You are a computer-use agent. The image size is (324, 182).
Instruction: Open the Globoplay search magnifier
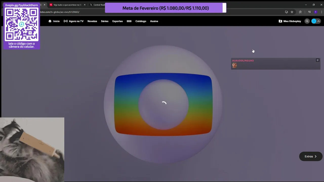307,21
